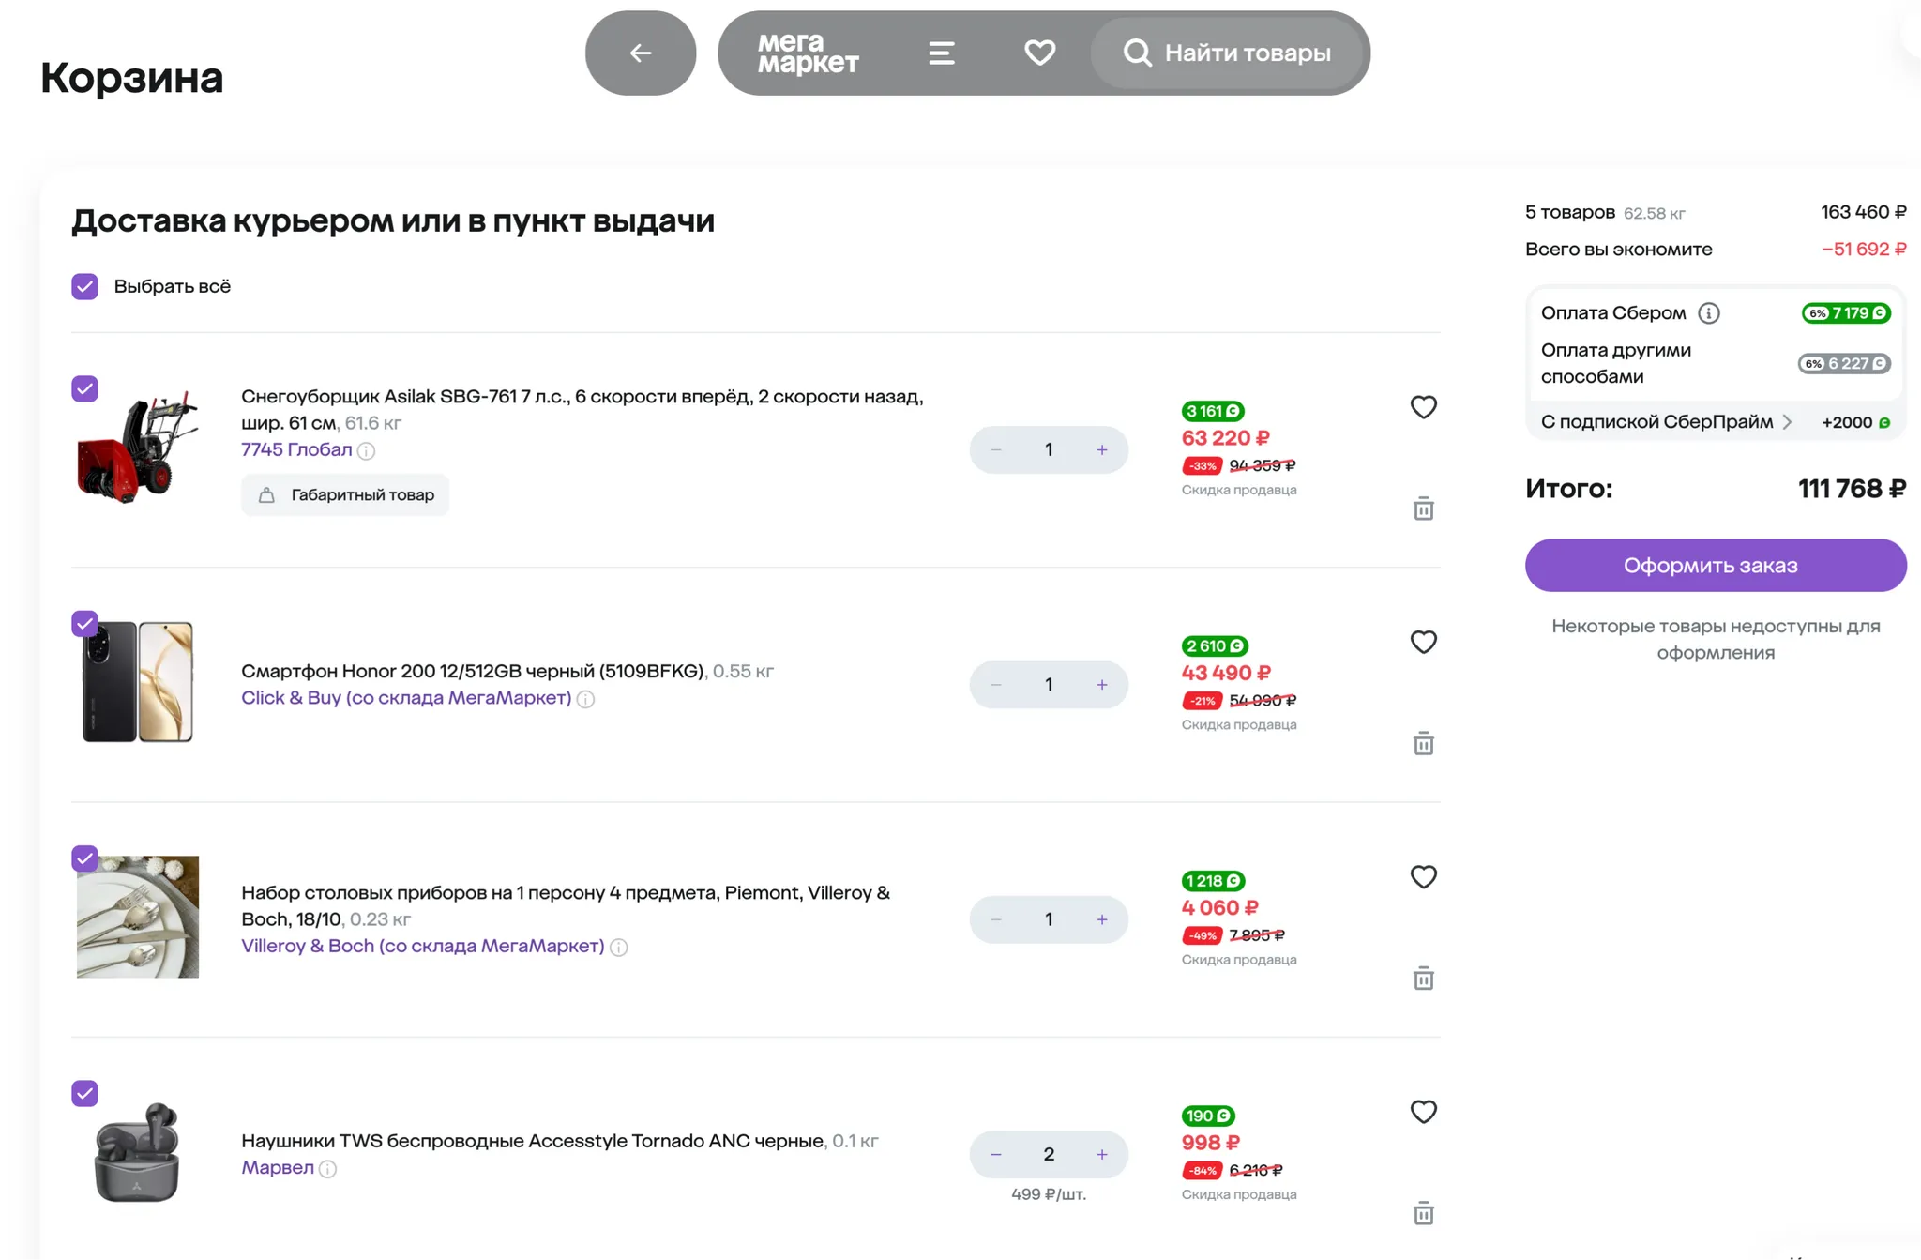Decrease Снегоуборщик Asilak quantity with minus
Viewport: 1921px width, 1260px height.
[x=996, y=449]
